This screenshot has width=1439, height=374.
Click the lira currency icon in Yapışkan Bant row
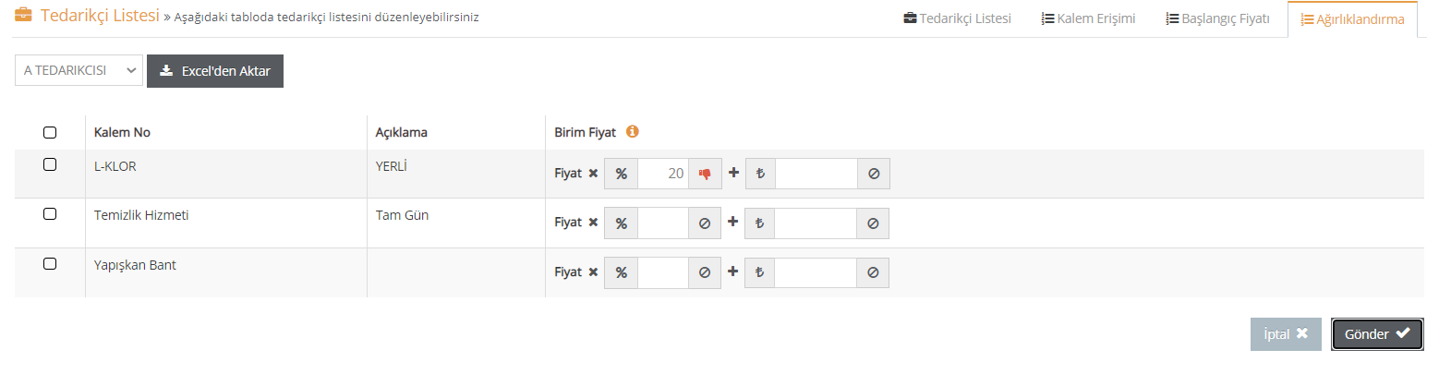pyautogui.click(x=760, y=273)
